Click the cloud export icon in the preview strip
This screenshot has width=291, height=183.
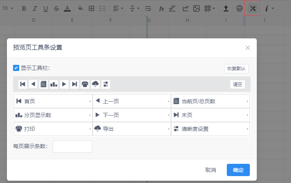pyautogui.click(x=95, y=84)
